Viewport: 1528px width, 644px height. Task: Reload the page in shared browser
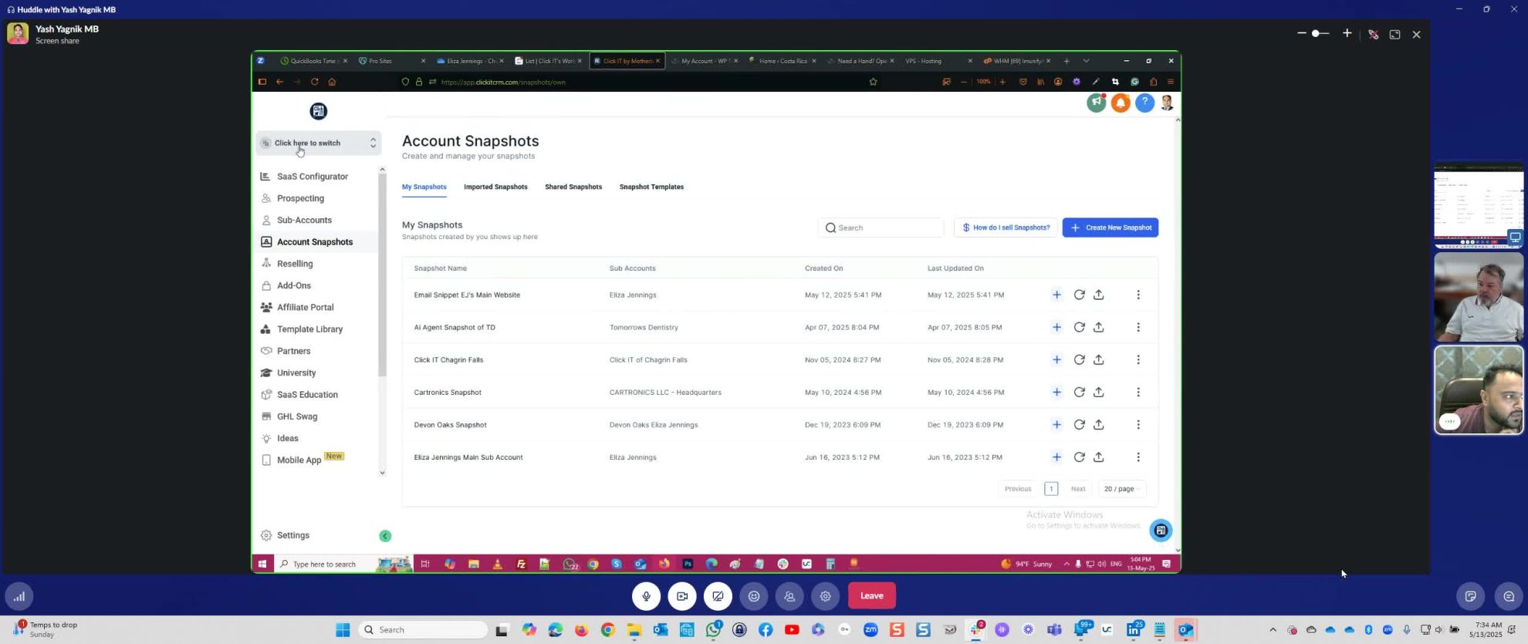[x=314, y=82]
